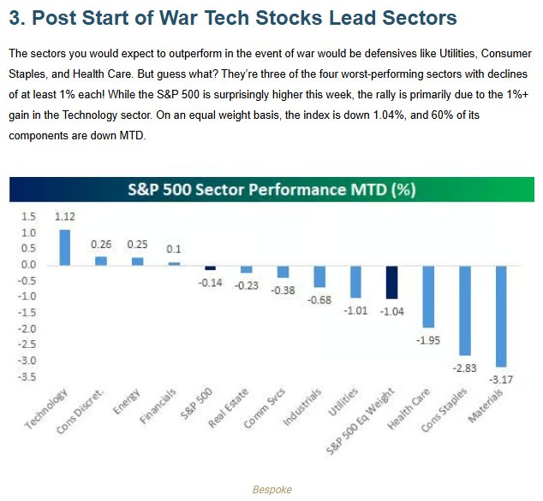Click the Industrials bar

point(319,275)
